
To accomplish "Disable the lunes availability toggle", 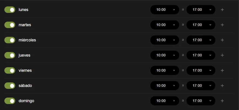I will [x=10, y=10].
